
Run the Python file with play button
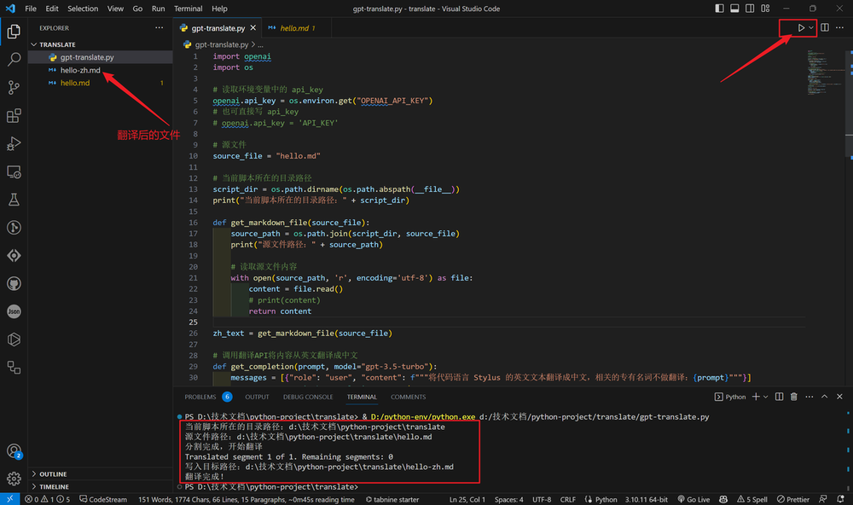point(800,28)
